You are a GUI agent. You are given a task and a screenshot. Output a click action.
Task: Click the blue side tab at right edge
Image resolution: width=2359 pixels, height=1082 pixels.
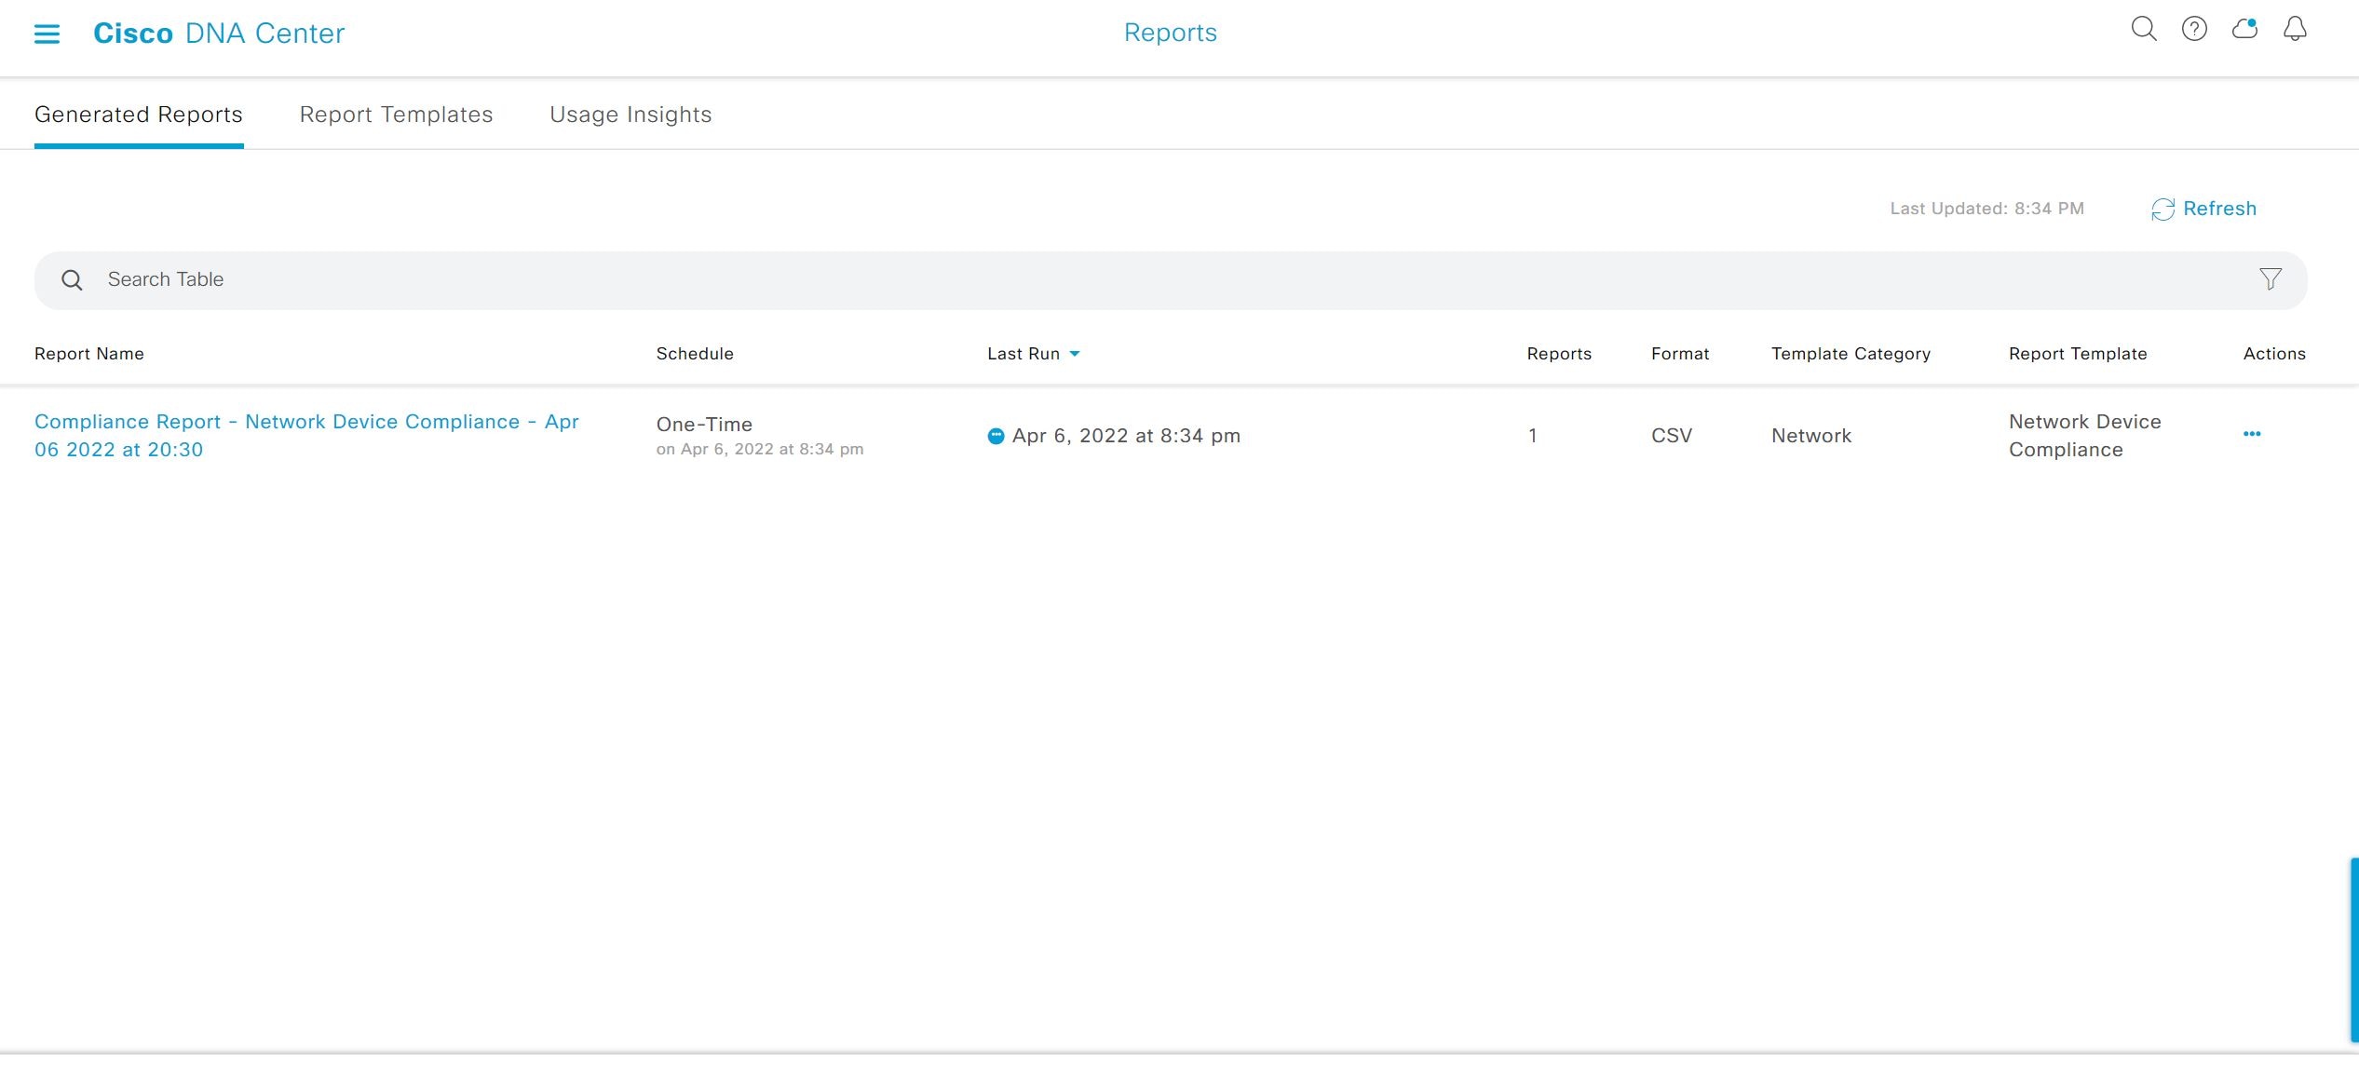(2353, 950)
